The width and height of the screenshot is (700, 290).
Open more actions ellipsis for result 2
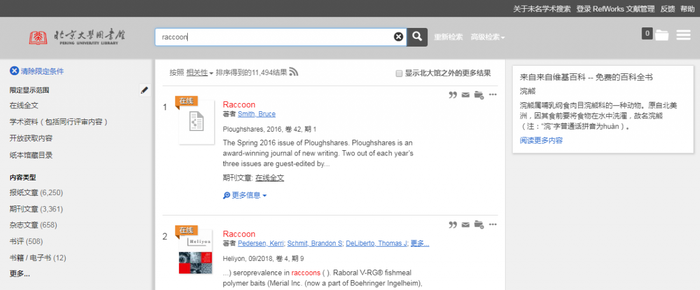tap(493, 224)
